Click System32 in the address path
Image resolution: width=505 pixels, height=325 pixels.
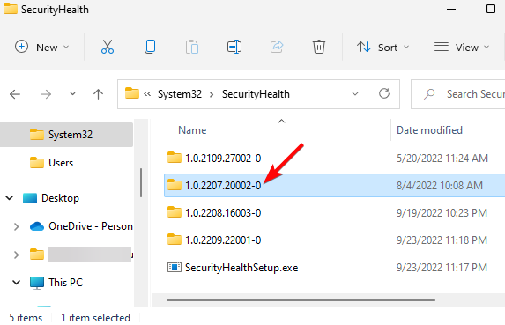tap(180, 94)
